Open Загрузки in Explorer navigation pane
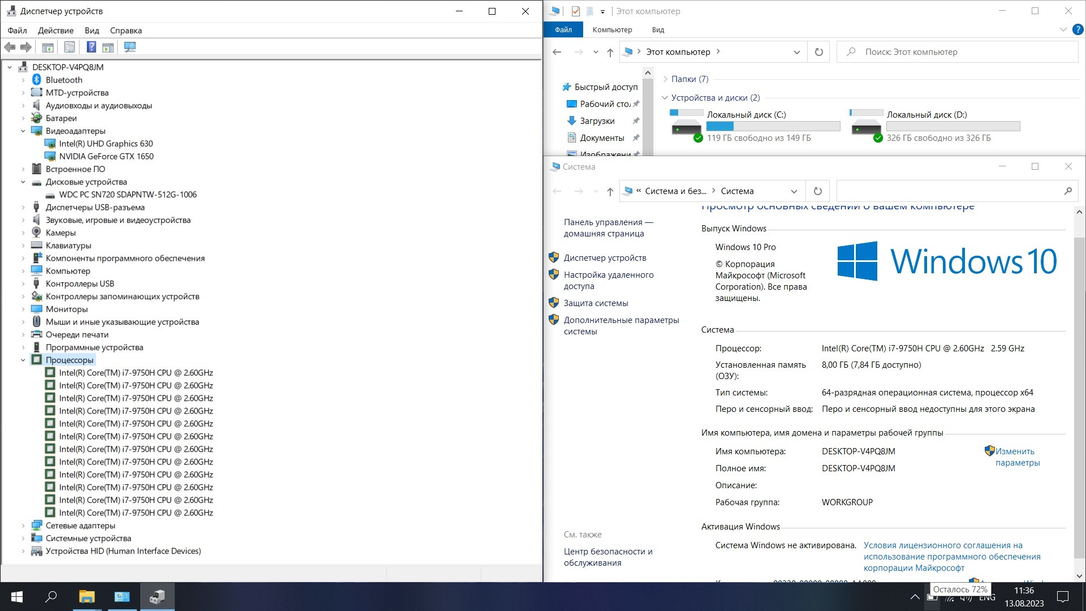This screenshot has width=1086, height=611. (x=597, y=121)
